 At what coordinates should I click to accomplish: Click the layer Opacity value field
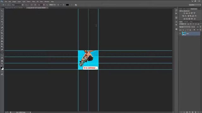[198, 27]
